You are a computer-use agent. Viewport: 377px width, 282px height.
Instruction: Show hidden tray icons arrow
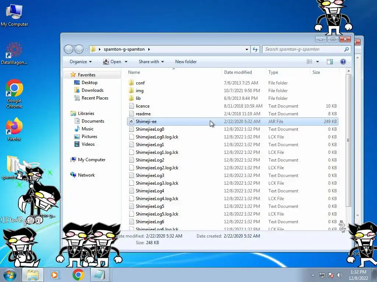point(313,275)
